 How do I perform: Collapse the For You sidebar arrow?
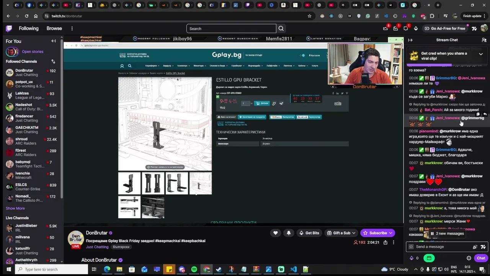[54, 41]
